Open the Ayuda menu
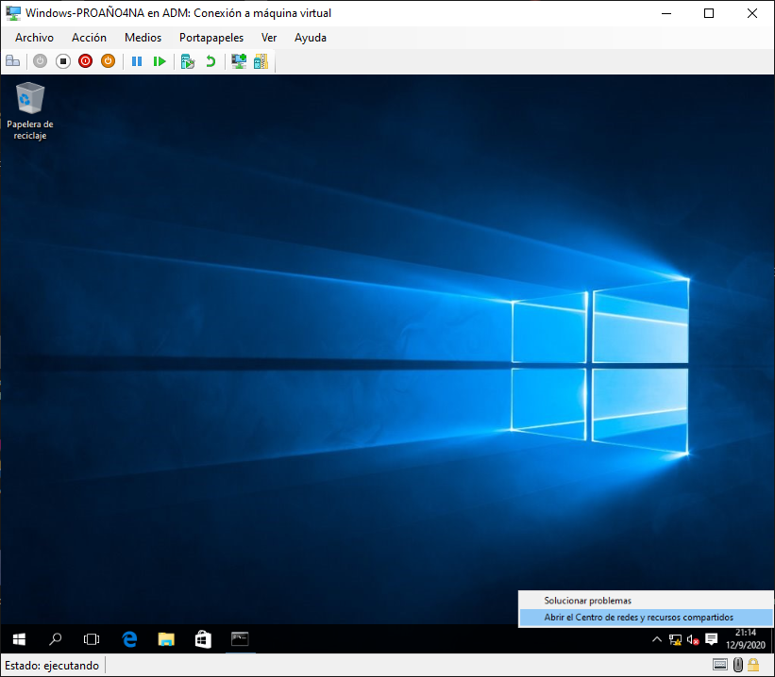This screenshot has width=775, height=677. pos(311,38)
